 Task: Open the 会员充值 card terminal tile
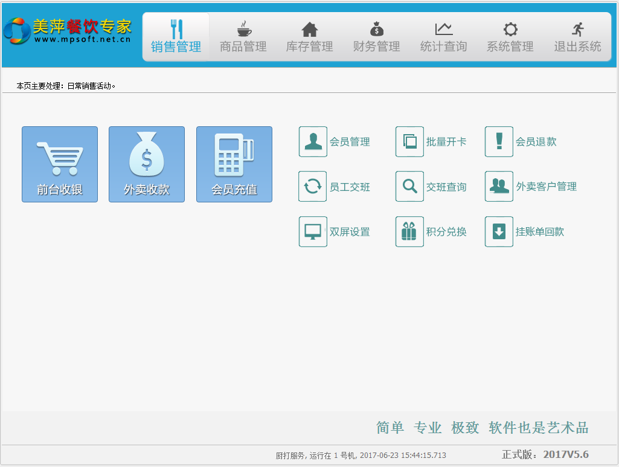[234, 164]
